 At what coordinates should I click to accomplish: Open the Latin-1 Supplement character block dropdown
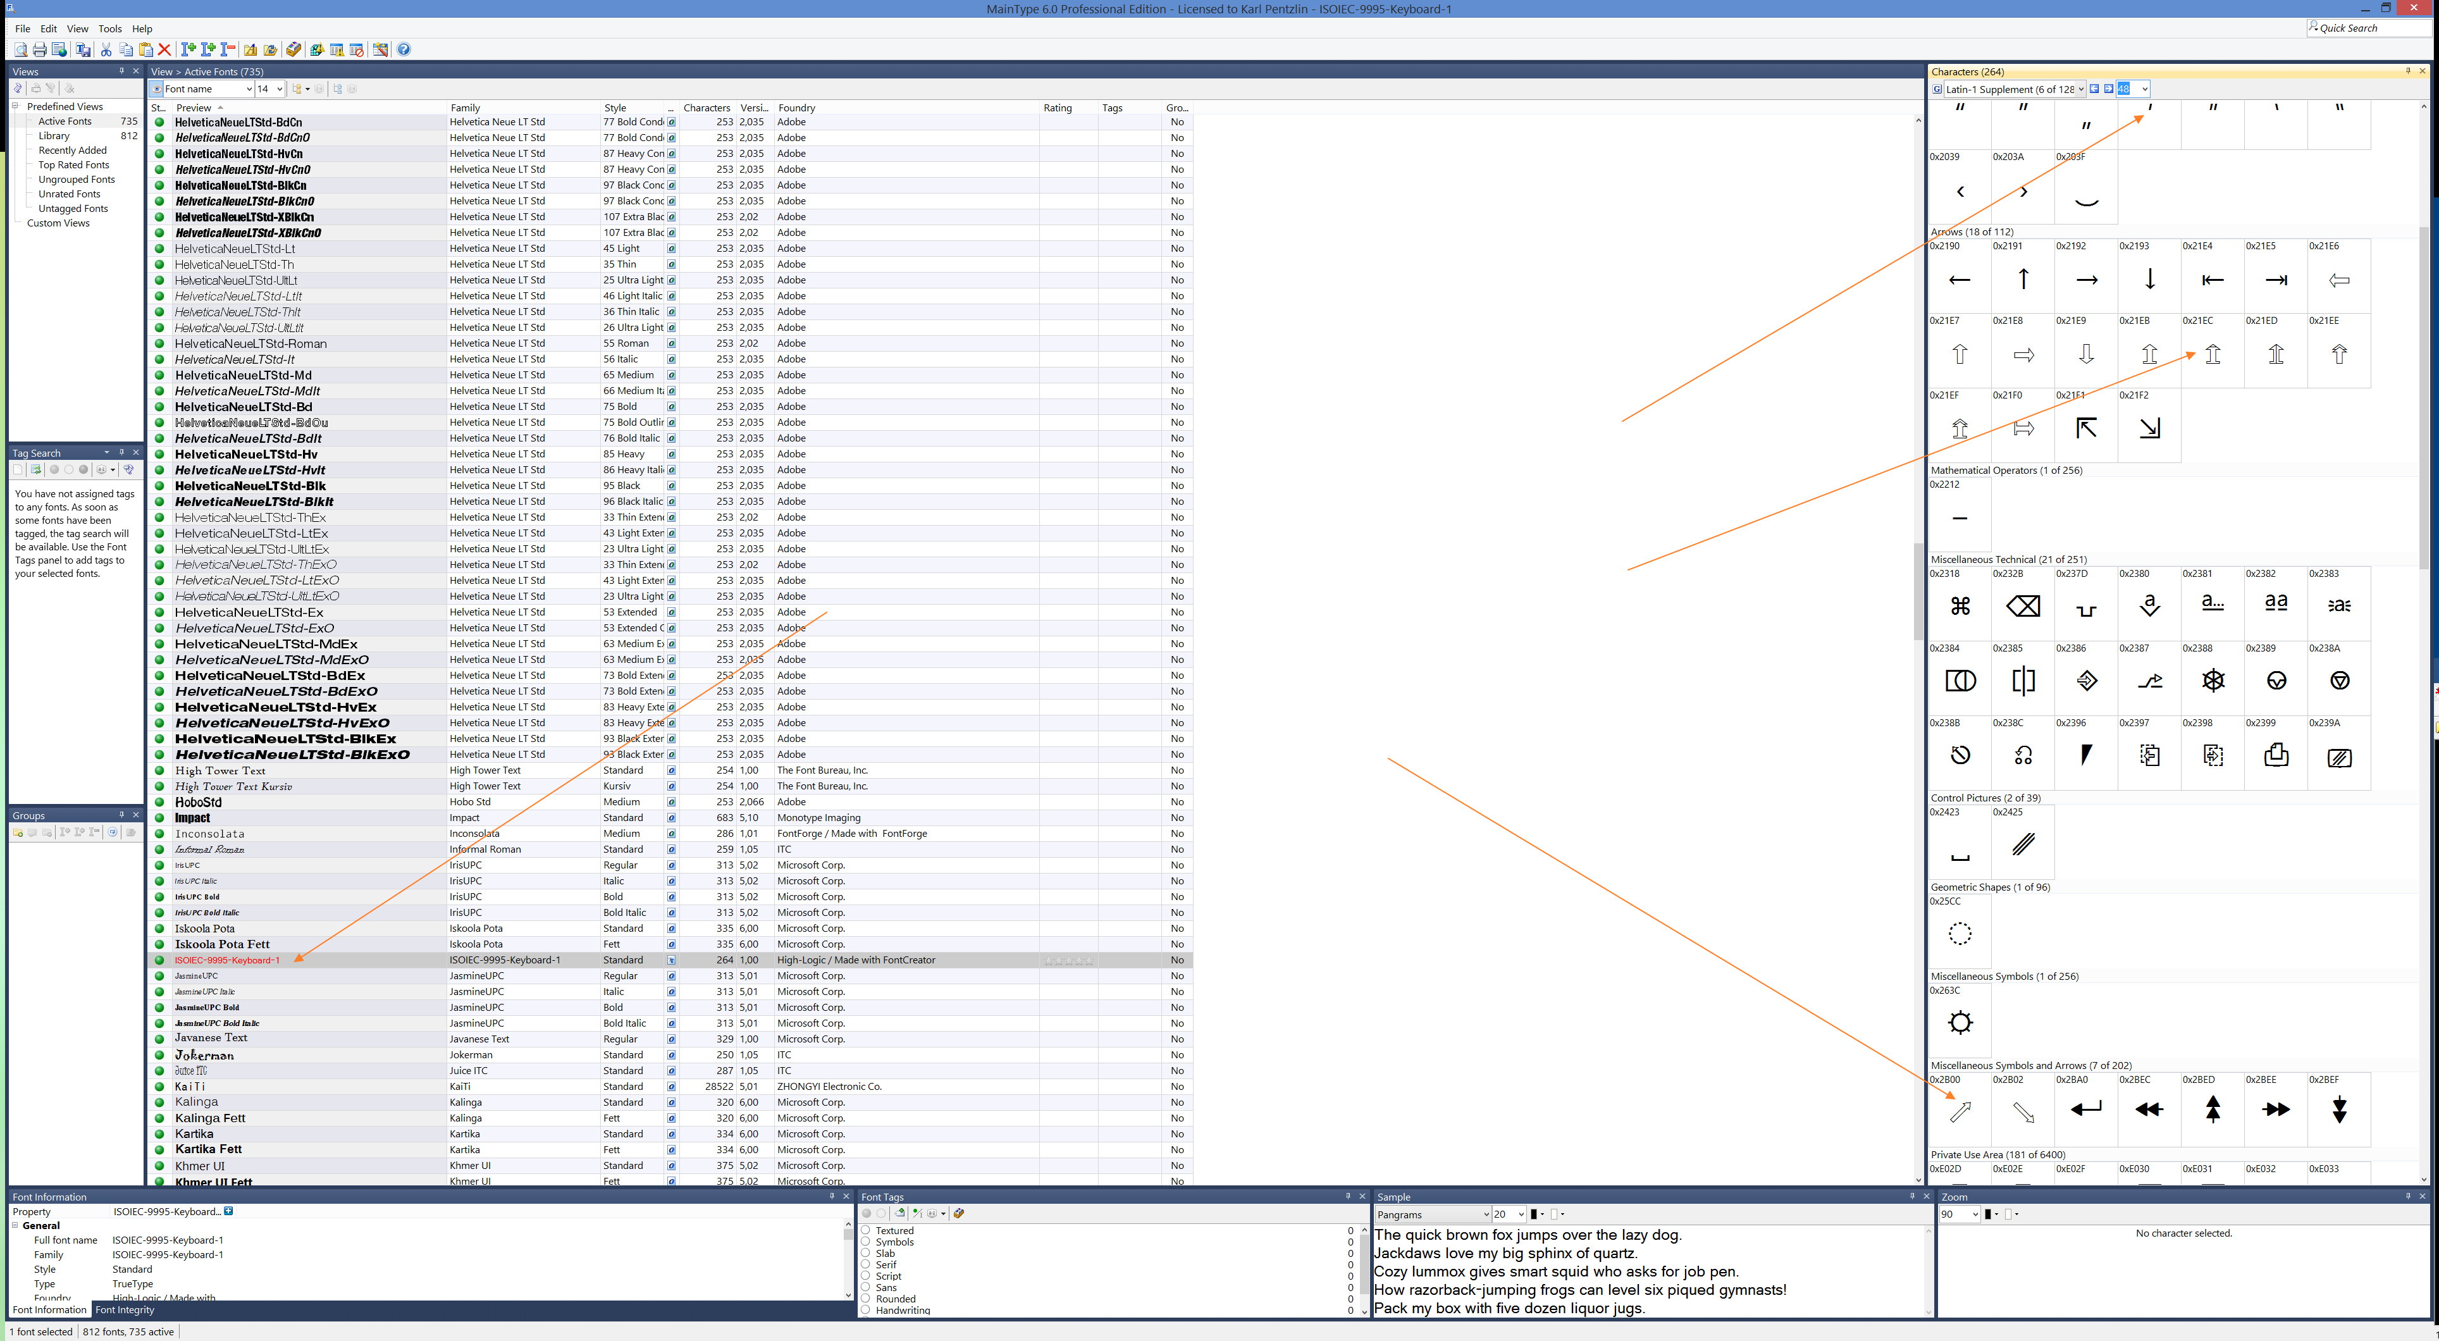tap(2081, 89)
